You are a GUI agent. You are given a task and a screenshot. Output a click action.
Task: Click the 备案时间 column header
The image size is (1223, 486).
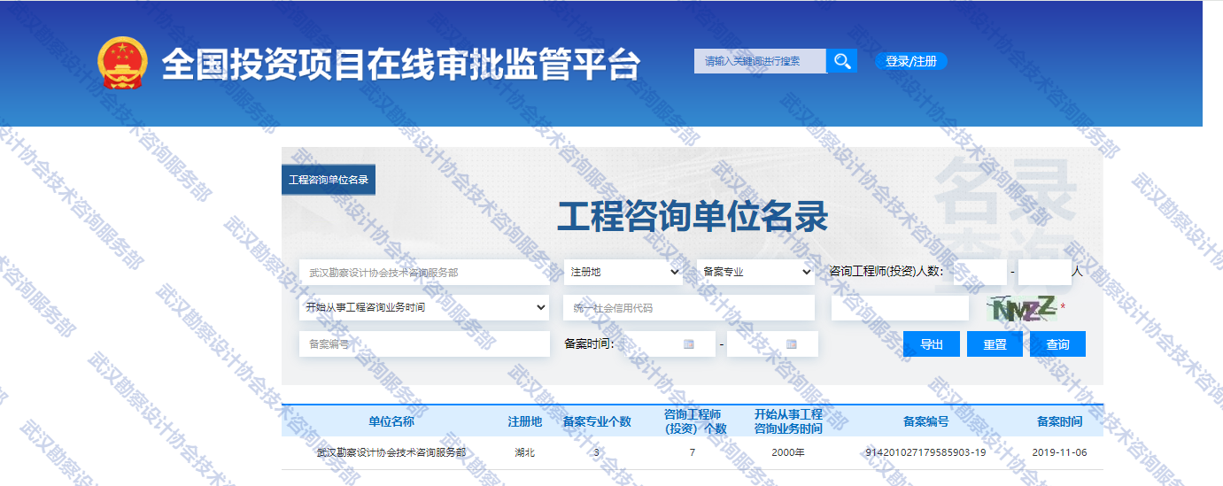click(x=1059, y=421)
